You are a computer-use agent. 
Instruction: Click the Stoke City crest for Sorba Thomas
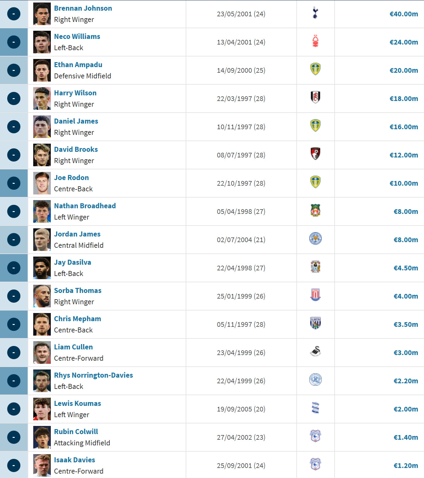pyautogui.click(x=315, y=295)
